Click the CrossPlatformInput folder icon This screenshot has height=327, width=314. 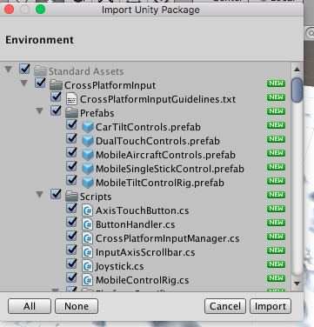tap(56, 85)
